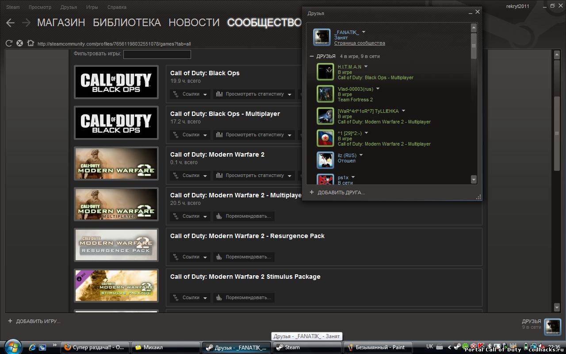The height and width of the screenshot is (354, 566).
Task: Open Страница сообщества link
Action: 359,43
